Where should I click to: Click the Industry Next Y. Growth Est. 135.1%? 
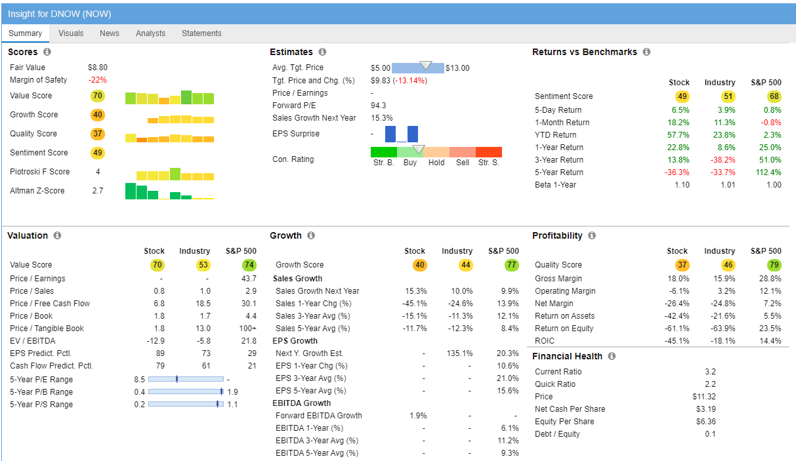[459, 353]
